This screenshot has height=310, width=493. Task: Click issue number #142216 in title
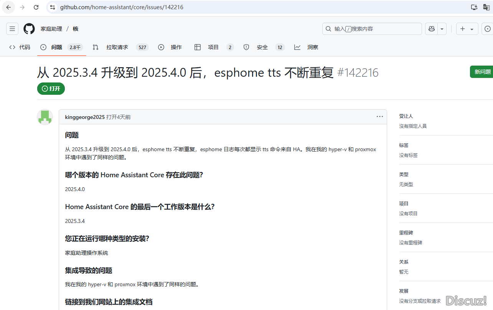358,73
